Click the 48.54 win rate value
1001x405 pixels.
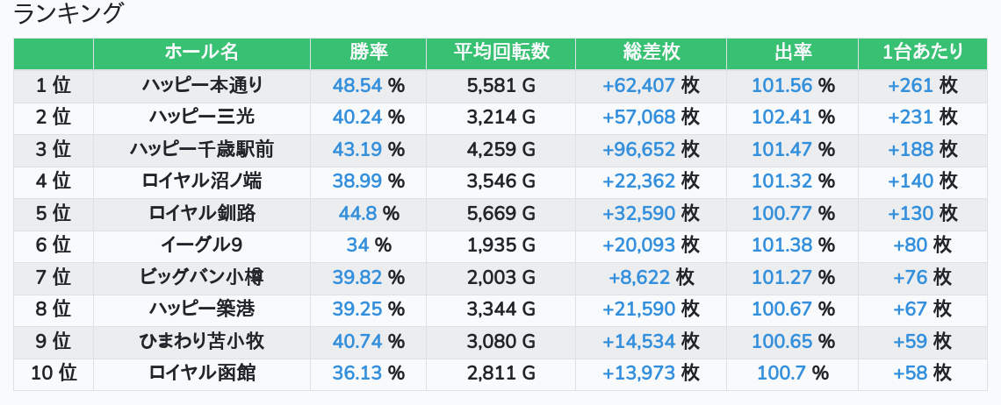[357, 85]
